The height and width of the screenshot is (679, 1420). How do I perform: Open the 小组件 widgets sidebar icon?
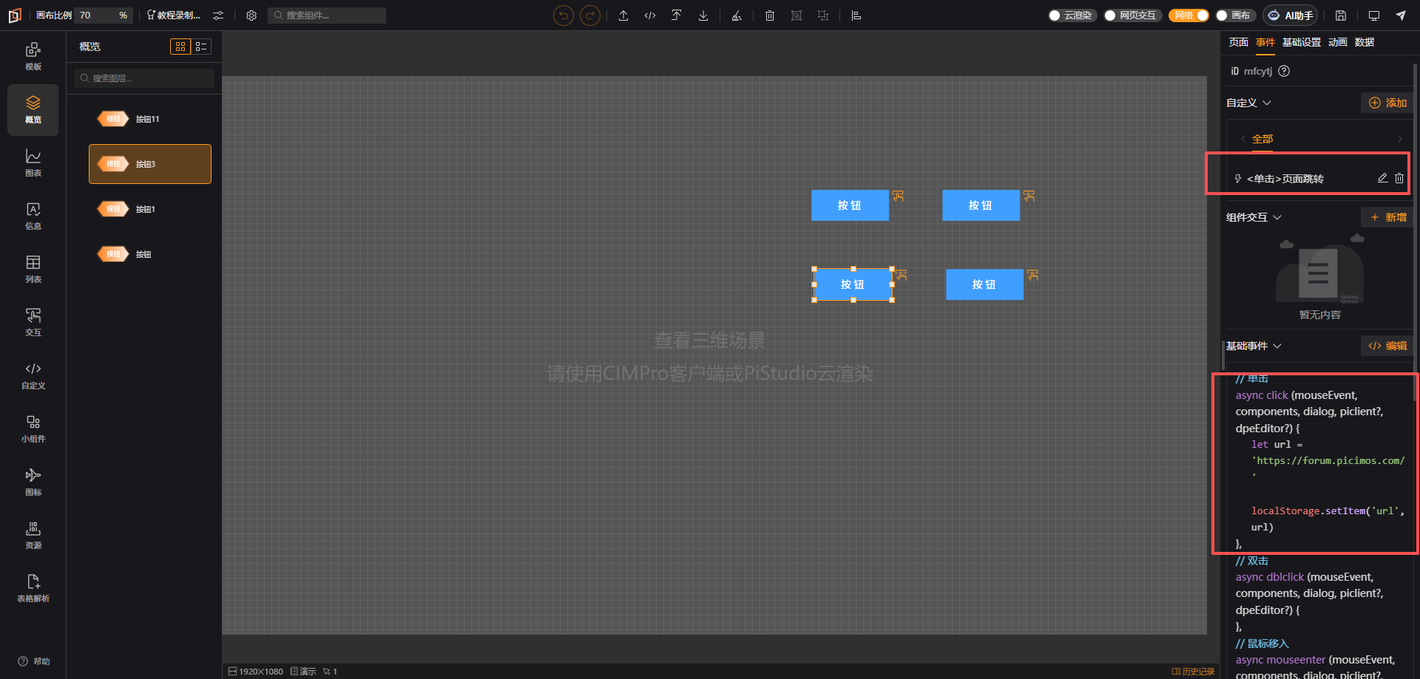(33, 429)
